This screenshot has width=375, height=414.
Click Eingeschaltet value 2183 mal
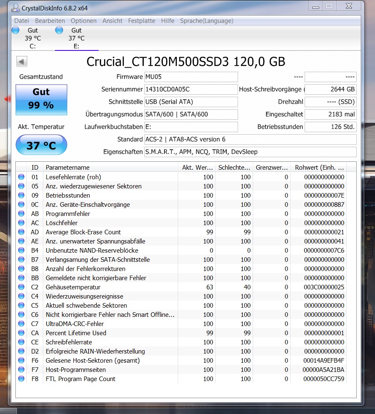coord(330,114)
